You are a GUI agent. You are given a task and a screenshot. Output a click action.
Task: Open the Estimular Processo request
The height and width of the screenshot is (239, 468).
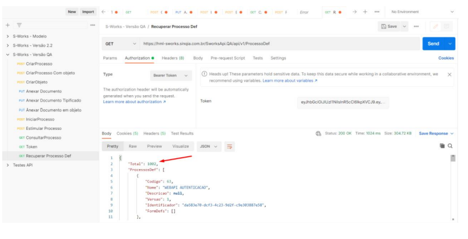tap(44, 128)
